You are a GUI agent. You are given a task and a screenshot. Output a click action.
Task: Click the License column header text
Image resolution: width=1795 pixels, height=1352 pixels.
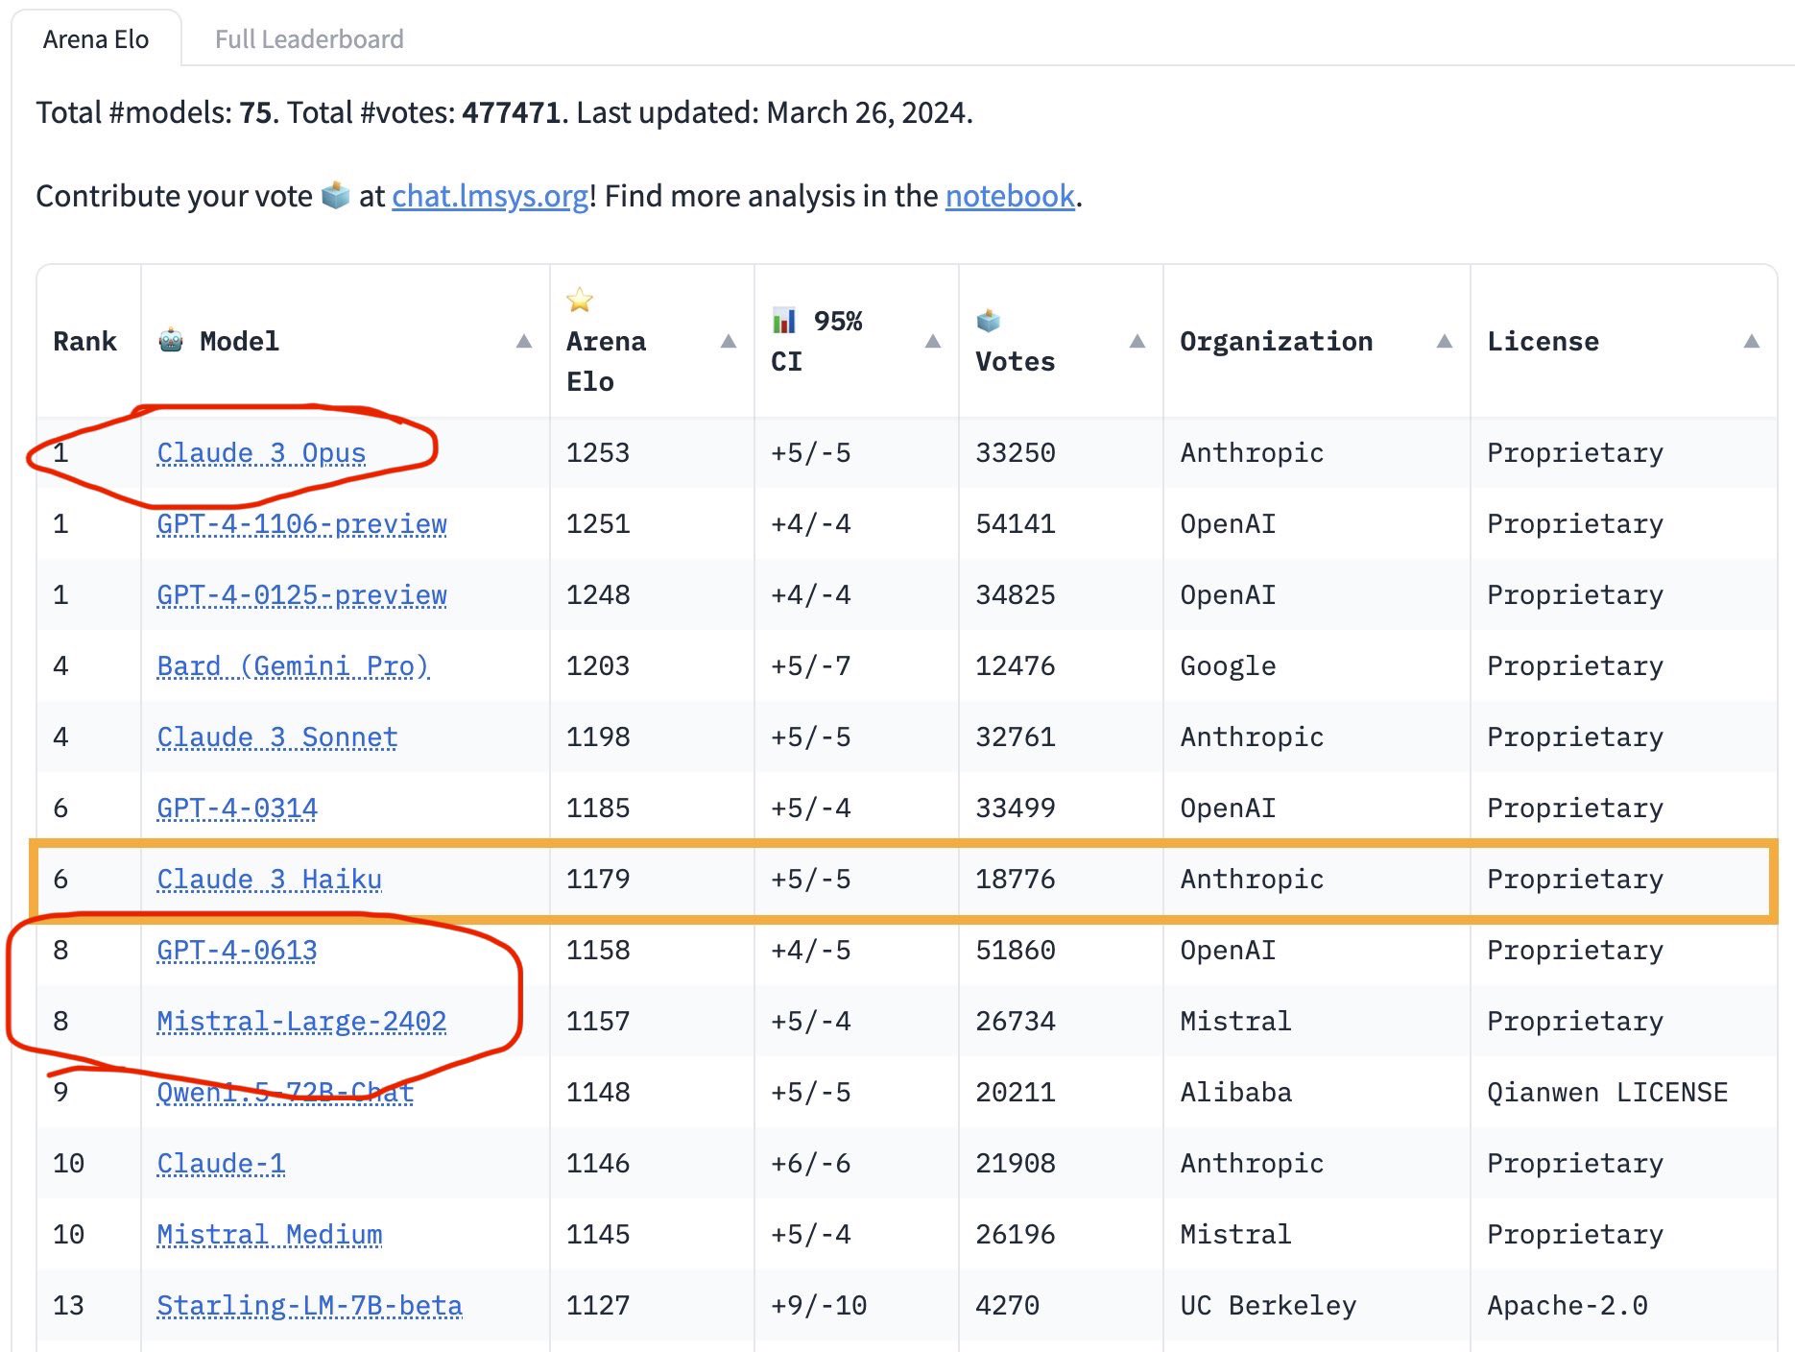point(1544,342)
